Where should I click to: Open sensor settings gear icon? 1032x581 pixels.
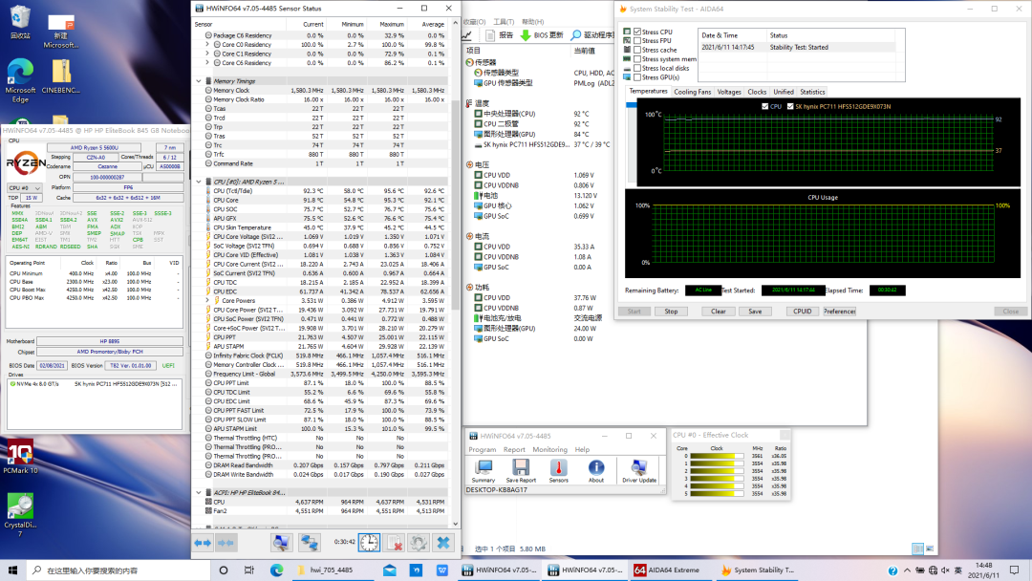(419, 542)
